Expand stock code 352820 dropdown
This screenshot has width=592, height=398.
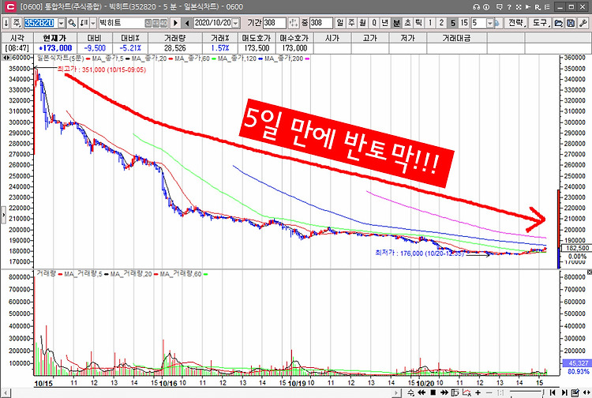pos(62,23)
